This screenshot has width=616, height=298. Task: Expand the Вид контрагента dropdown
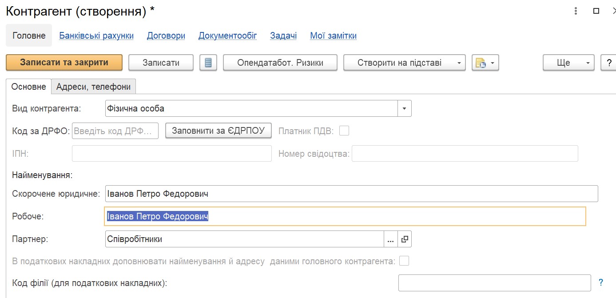404,108
